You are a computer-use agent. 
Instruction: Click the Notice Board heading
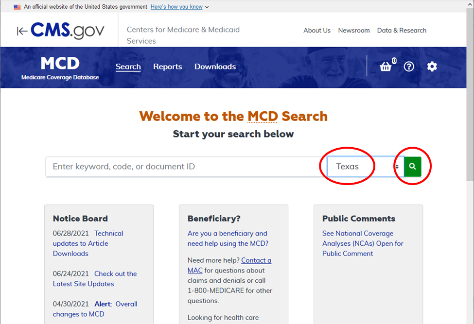80,218
